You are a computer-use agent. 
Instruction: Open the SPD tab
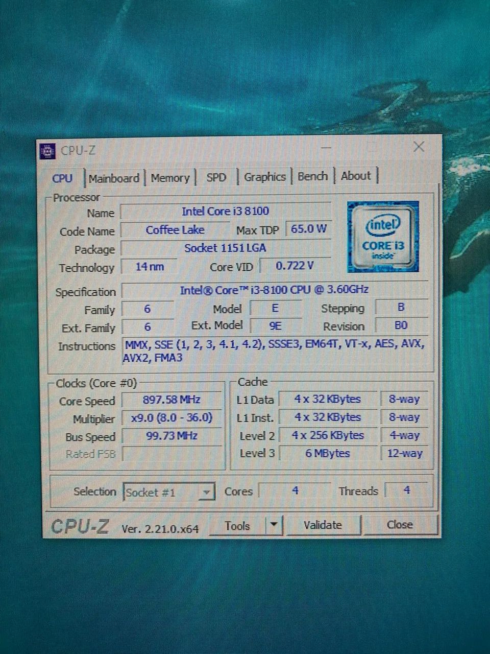click(216, 177)
